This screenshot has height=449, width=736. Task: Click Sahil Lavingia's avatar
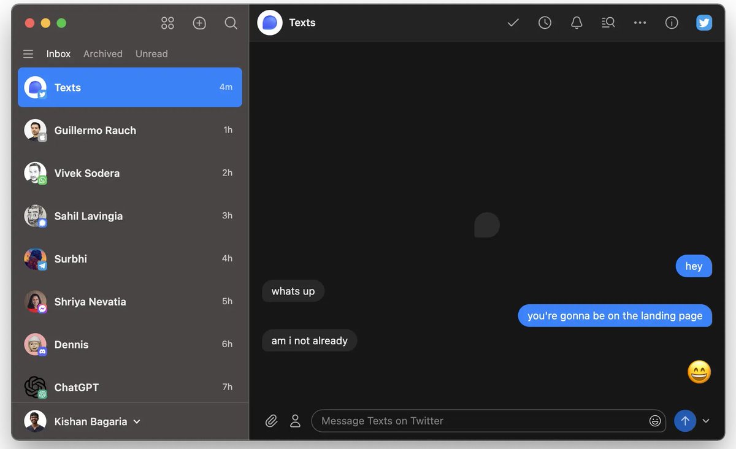(35, 216)
